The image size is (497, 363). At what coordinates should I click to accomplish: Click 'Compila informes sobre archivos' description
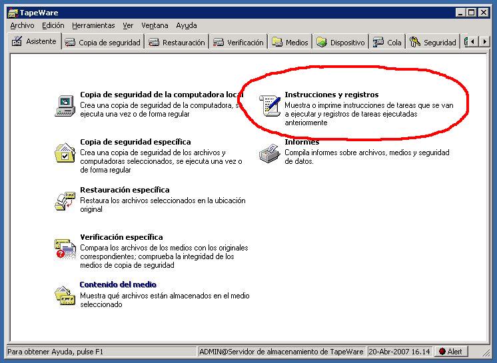pyautogui.click(x=366, y=157)
